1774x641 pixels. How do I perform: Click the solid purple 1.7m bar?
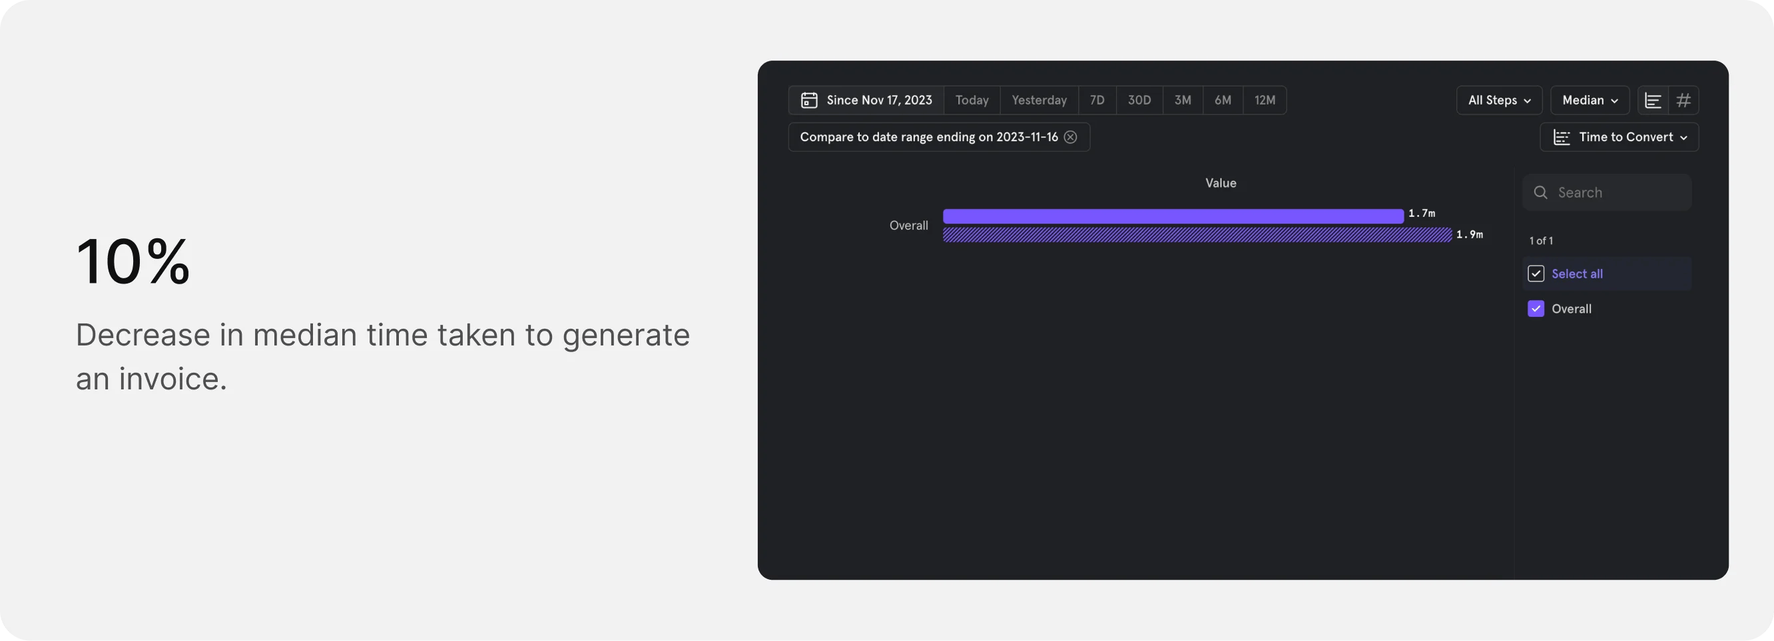point(1172,216)
